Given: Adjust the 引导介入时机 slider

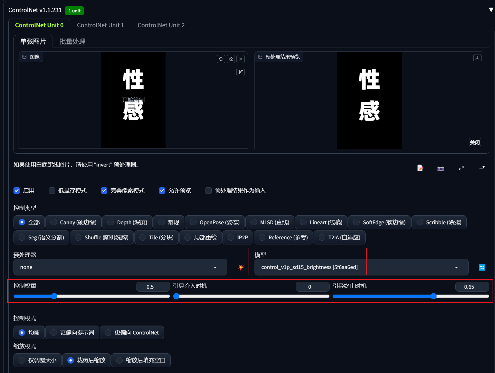Looking at the screenshot, I should [x=251, y=296].
